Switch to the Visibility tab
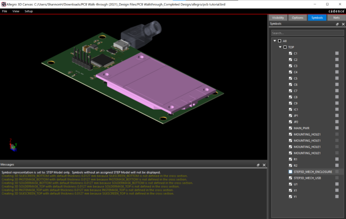The width and height of the screenshot is (346, 219). pos(278,18)
